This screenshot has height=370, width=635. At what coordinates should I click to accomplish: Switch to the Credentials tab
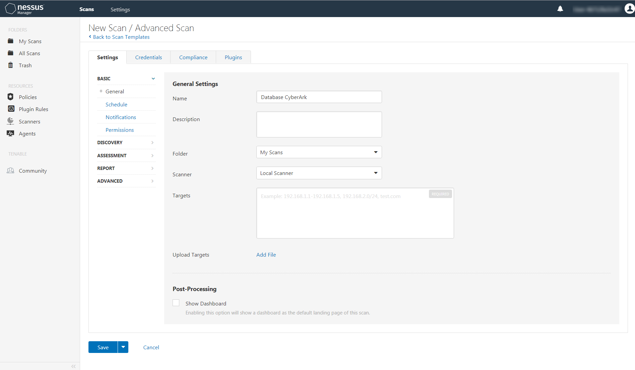click(x=148, y=57)
